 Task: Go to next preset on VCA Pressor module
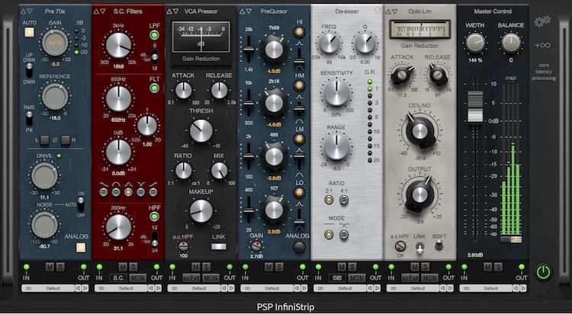[x=231, y=288]
